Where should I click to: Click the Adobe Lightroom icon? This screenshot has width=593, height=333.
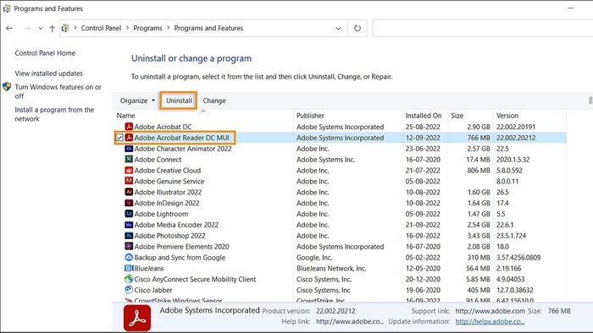(129, 214)
